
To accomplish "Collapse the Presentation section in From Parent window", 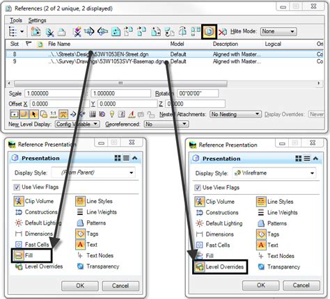I will pos(135,158).
